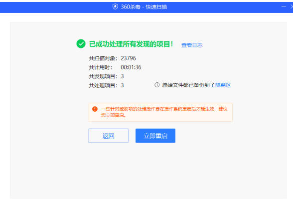Open the 隔离区 quarantine link
The height and width of the screenshot is (211, 293).
[x=223, y=85]
